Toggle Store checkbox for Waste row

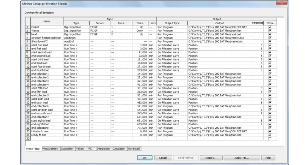270,31
